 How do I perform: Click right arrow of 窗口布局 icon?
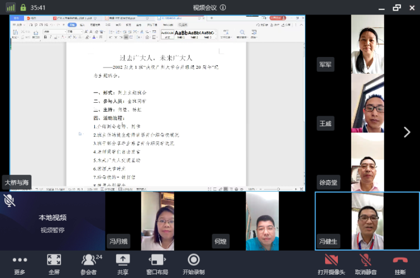click(165, 260)
